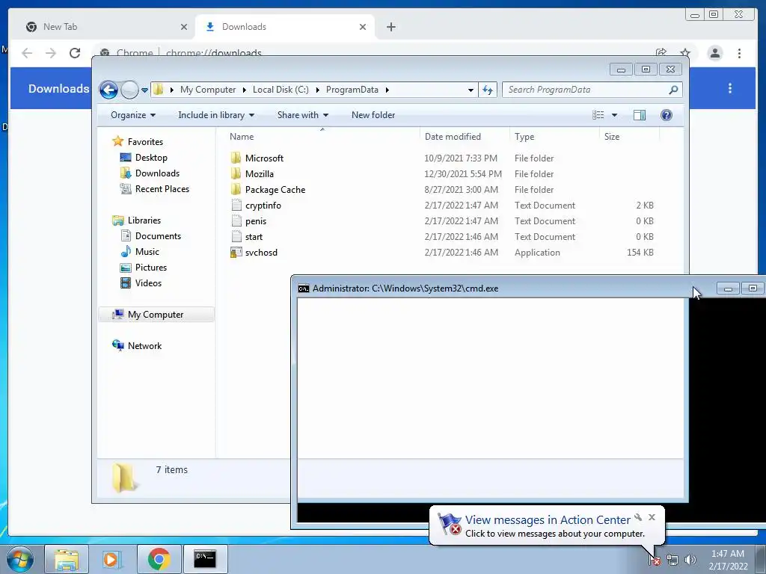Viewport: 766px width, 574px height.
Task: Switch to Chrome via taskbar
Action: point(159,559)
